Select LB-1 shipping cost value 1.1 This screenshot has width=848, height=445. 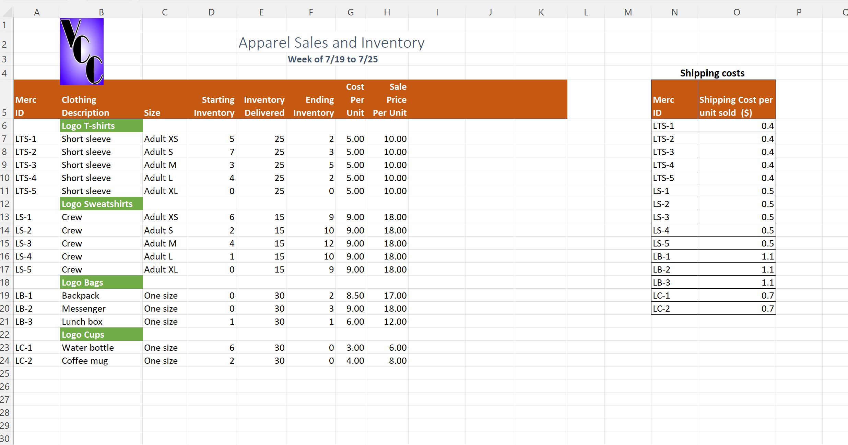767,256
